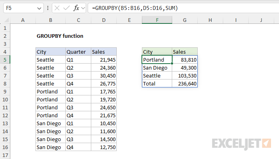
Task: Click the sales value 19,720
Action: [104, 99]
